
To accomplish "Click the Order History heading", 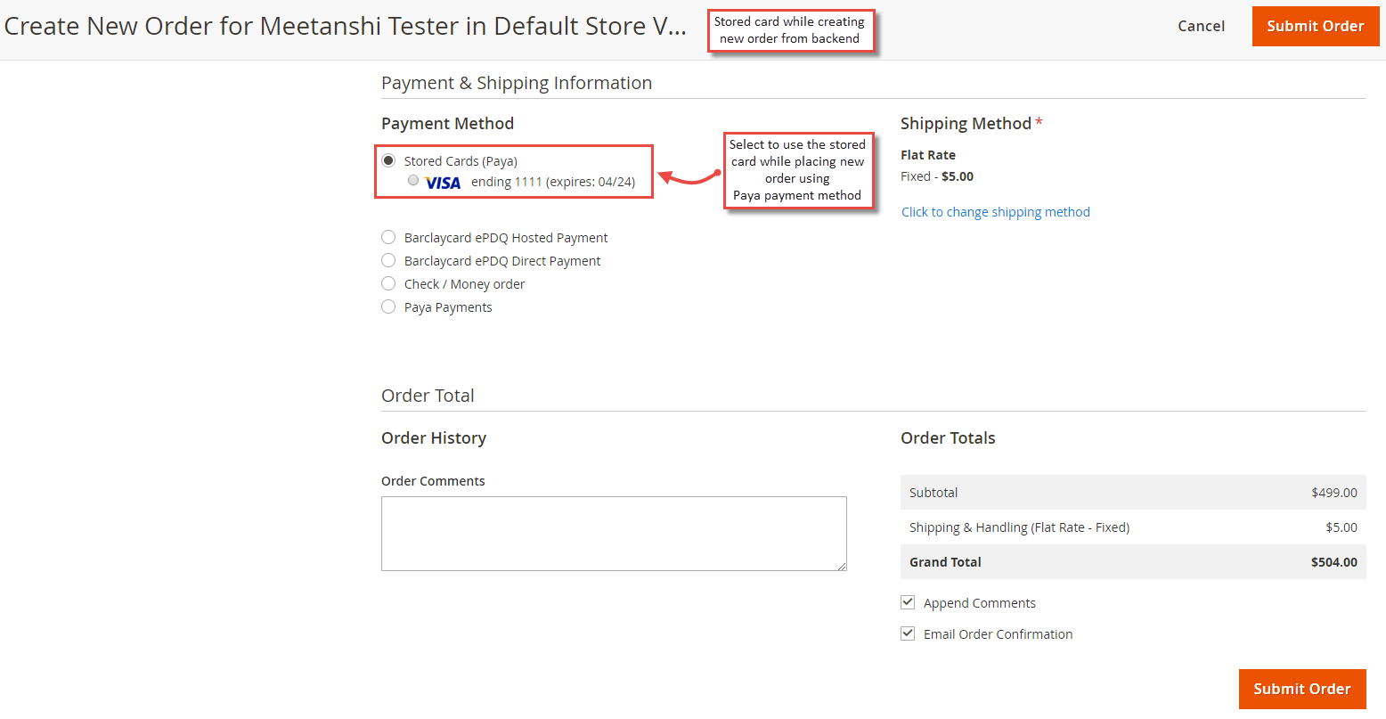I will coord(434,437).
